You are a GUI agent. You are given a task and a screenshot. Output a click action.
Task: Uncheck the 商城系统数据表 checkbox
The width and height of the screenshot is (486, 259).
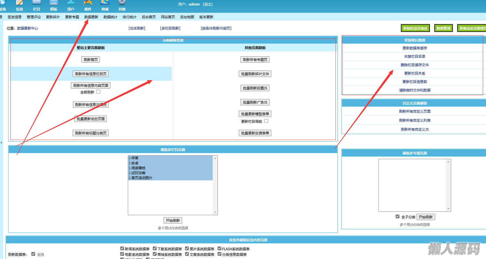pyautogui.click(x=155, y=254)
